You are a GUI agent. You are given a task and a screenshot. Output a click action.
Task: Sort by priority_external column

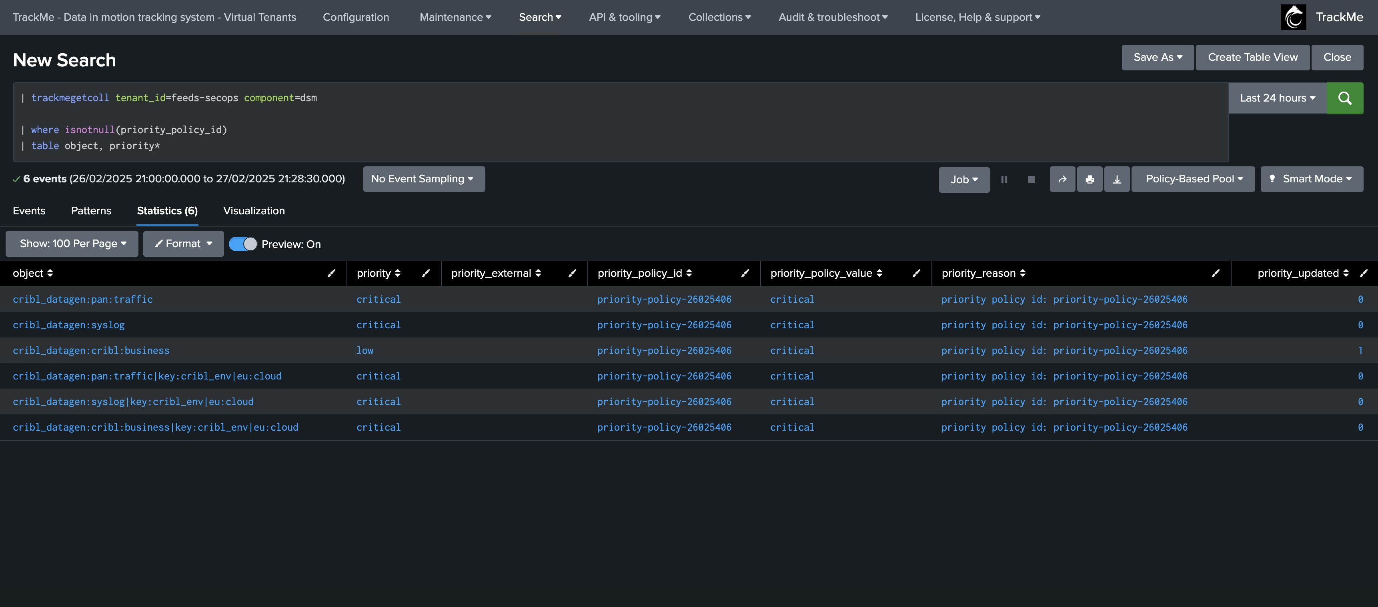pyautogui.click(x=497, y=273)
